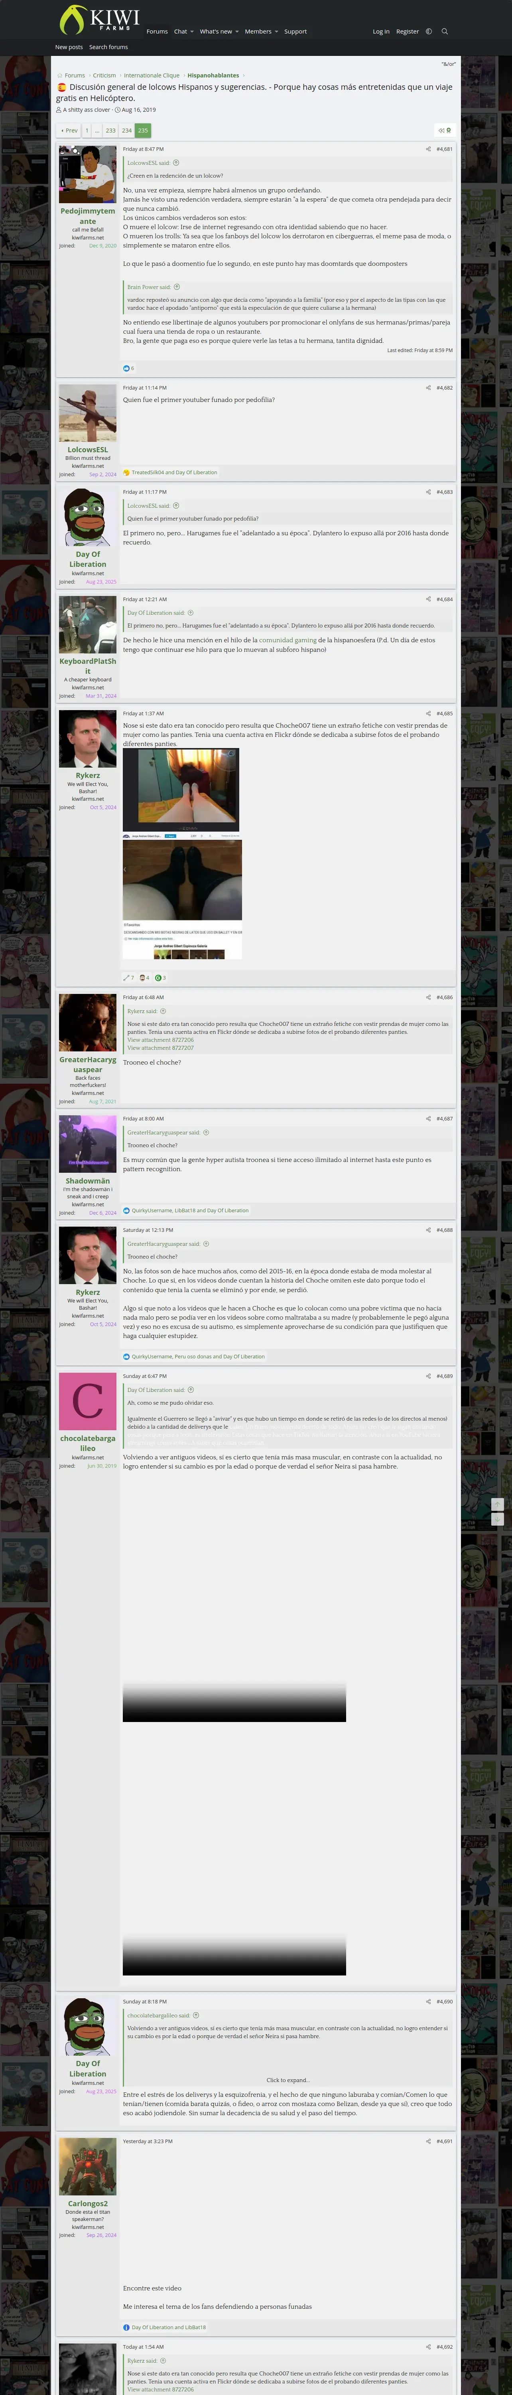Click the share icon on post #4,688
The image size is (512, 2395).
(428, 1230)
